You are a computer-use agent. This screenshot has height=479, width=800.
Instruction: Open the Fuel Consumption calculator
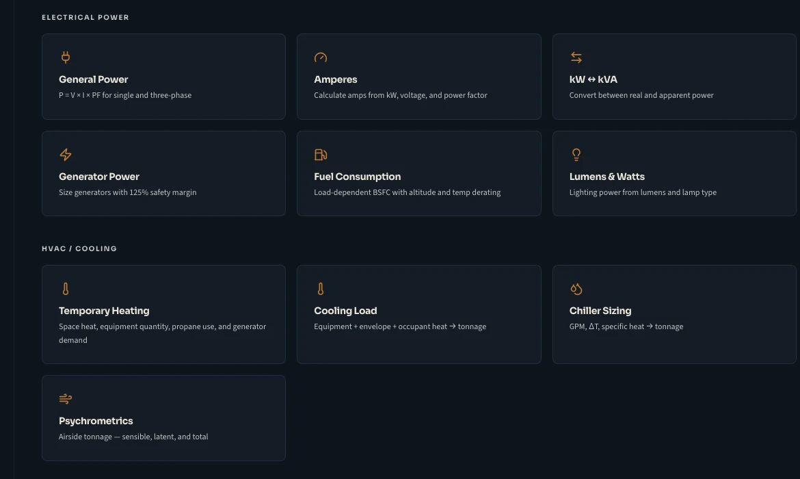click(419, 174)
